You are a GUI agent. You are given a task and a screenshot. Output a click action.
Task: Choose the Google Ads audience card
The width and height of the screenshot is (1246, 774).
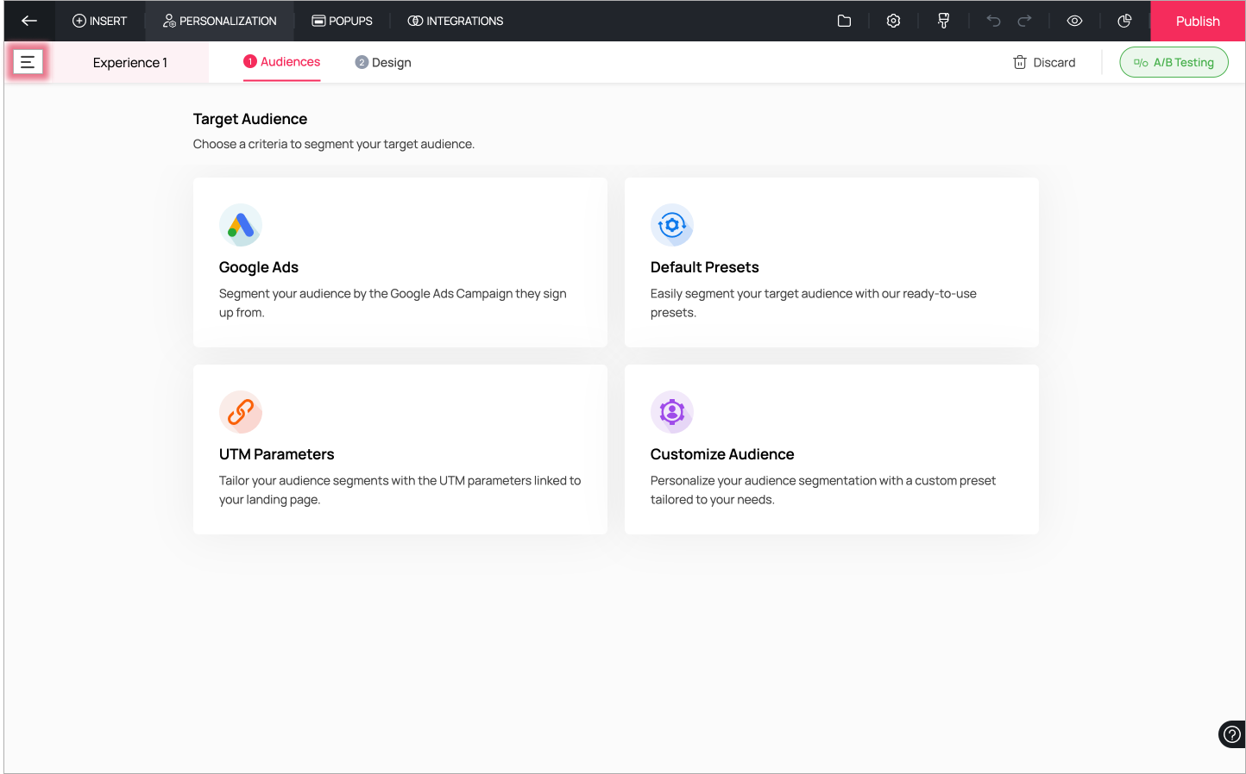tap(400, 262)
